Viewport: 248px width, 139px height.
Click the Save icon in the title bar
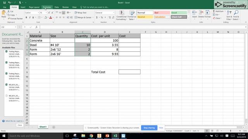[x=4, y=3]
